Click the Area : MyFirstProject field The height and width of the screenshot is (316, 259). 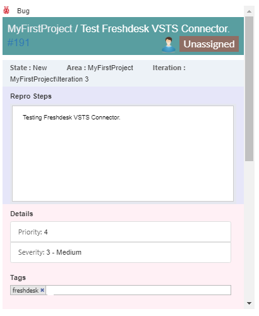100,68
